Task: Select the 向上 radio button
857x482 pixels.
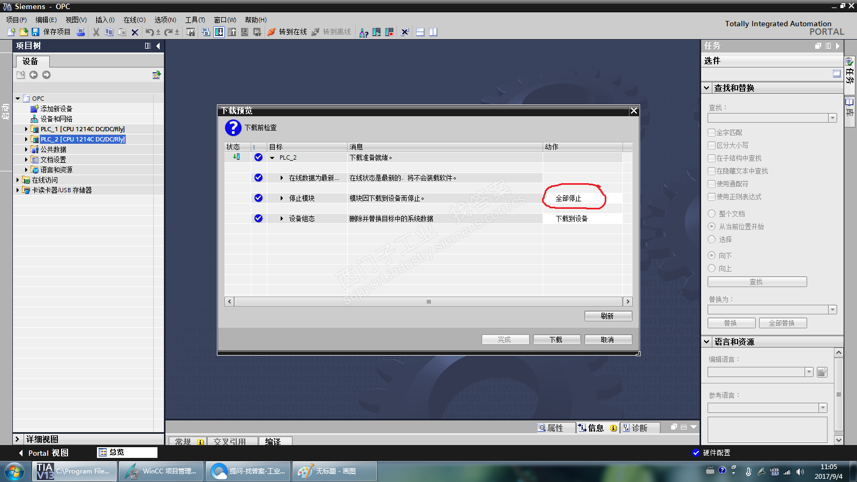Action: point(711,268)
